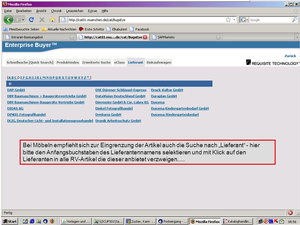Click letter M in alphabet index
Screen dimensions: 300x225
coord(44,77)
